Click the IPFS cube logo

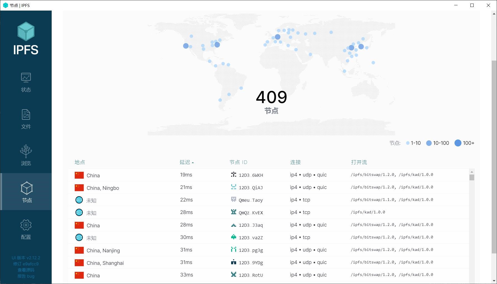click(26, 31)
